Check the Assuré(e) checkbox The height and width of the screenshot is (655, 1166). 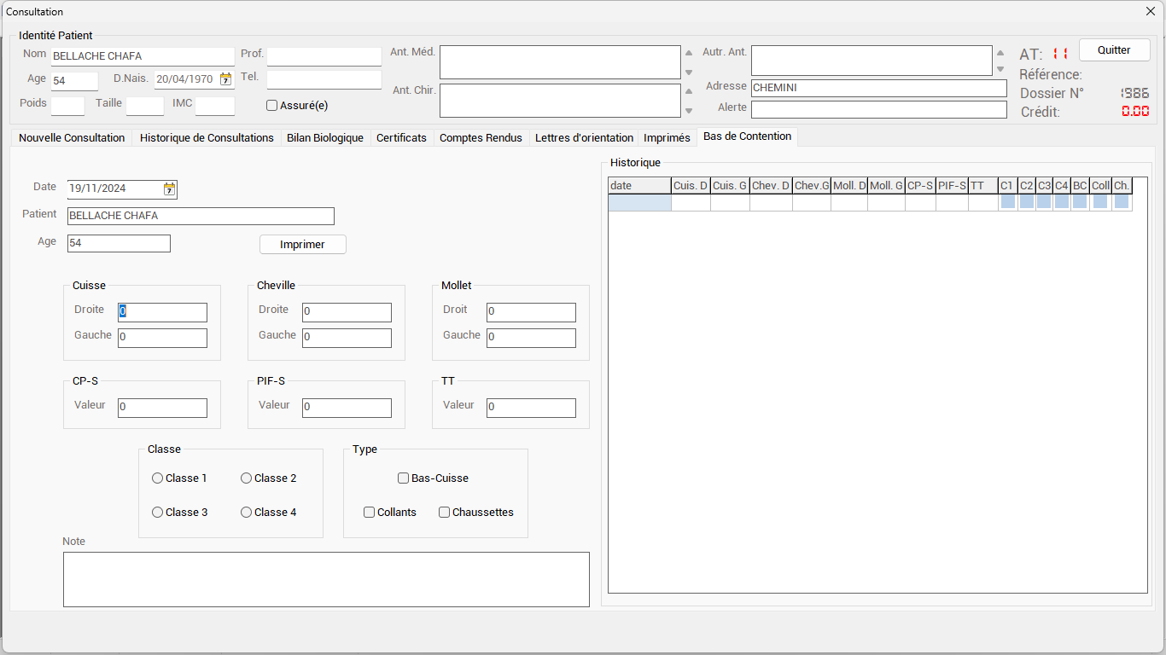(x=272, y=106)
